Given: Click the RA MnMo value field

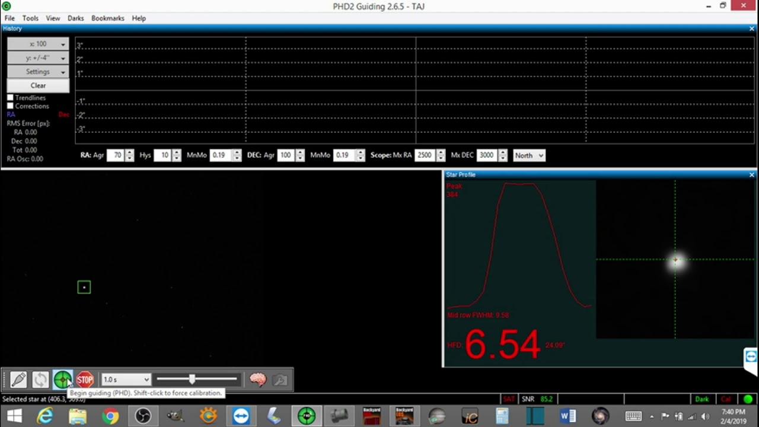Looking at the screenshot, I should point(221,155).
